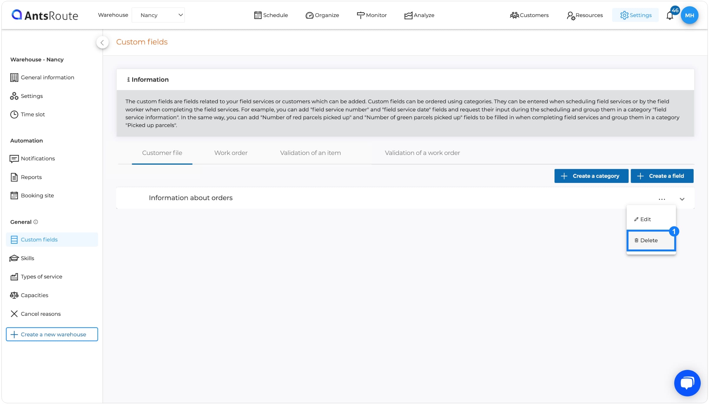Click the Warehouse - Nancy sidebar heading
709x404 pixels.
coord(37,60)
